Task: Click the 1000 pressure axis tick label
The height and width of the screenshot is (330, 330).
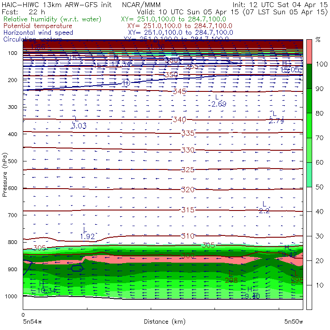Action: click(x=11, y=296)
